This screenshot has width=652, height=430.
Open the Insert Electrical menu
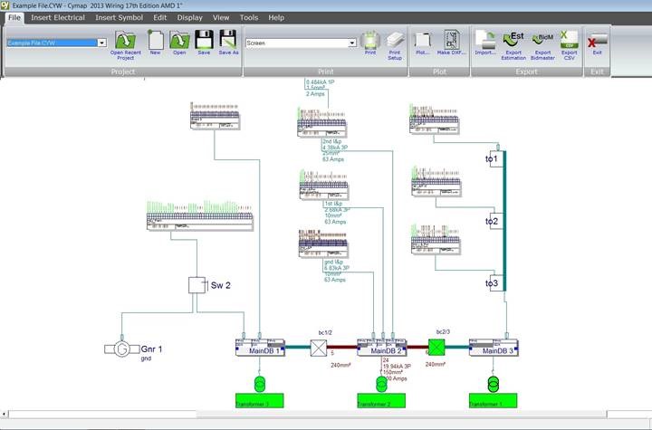point(58,17)
